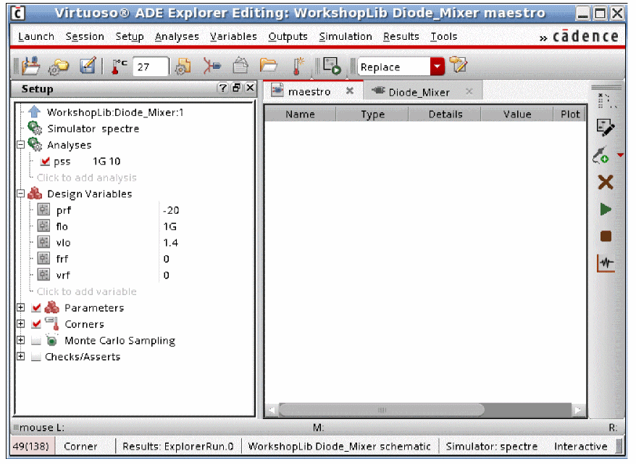Click the model libraries gear-document icon

coord(183,66)
